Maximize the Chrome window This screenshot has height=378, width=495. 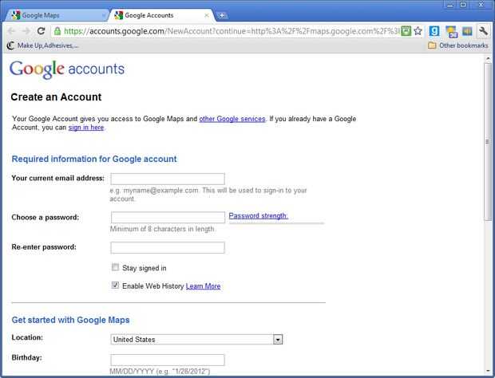pyautogui.click(x=463, y=5)
